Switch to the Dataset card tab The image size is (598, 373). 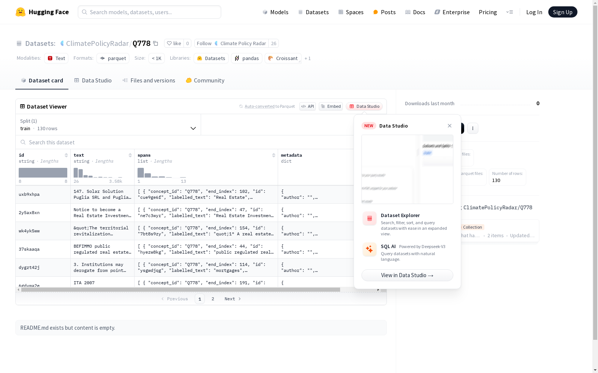[42, 80]
